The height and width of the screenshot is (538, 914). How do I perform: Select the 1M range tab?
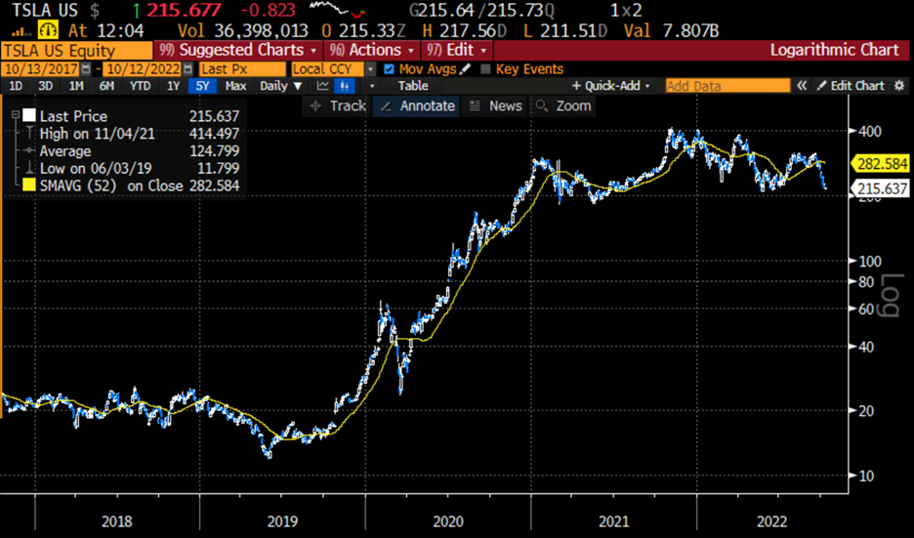76,86
